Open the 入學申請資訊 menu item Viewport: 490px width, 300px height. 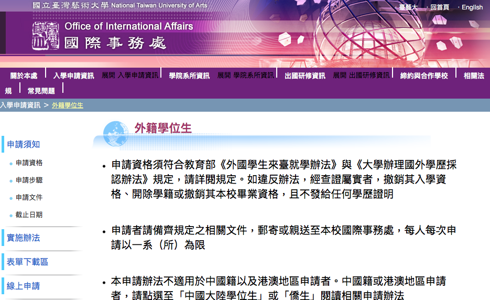coord(74,76)
